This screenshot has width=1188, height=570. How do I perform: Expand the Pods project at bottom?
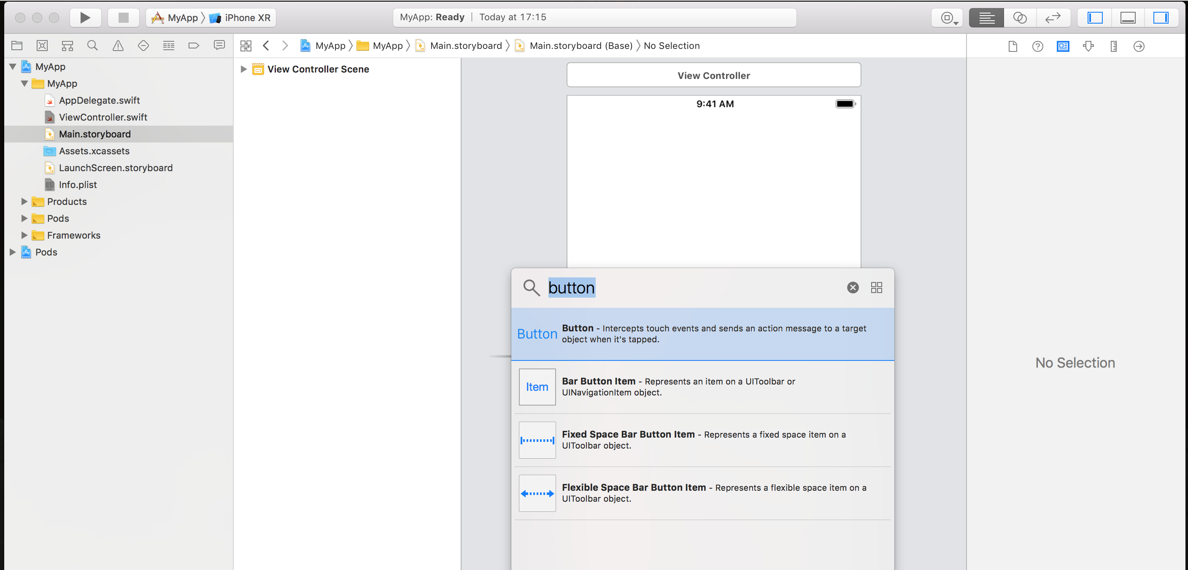tap(13, 253)
